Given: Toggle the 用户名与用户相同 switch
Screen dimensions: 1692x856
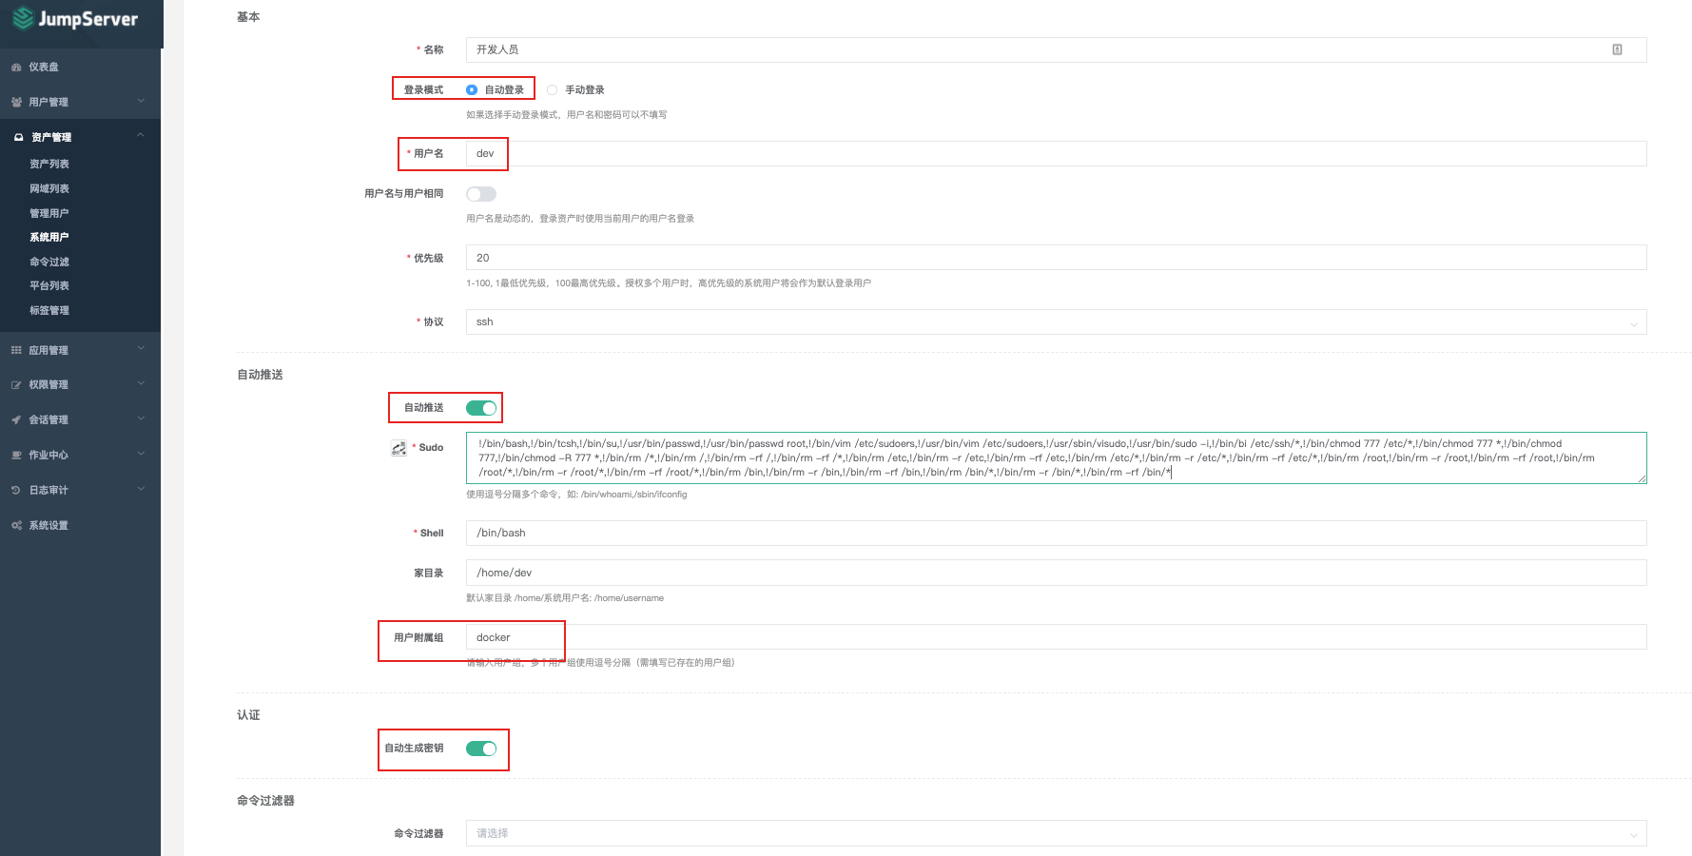Looking at the screenshot, I should (x=481, y=194).
